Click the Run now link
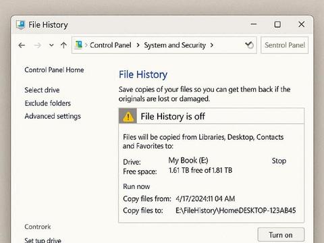The image size is (324, 243). tap(136, 186)
